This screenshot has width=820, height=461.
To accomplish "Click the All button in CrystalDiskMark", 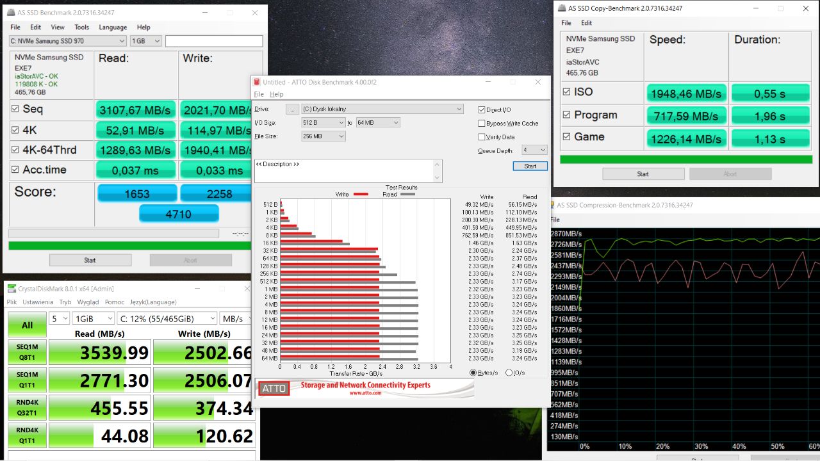I will pos(27,325).
